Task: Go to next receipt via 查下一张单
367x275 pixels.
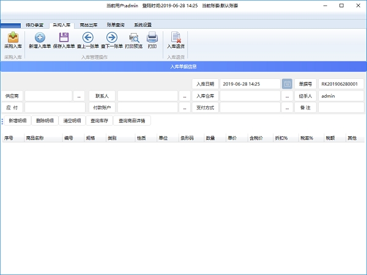Action: tap(111, 40)
